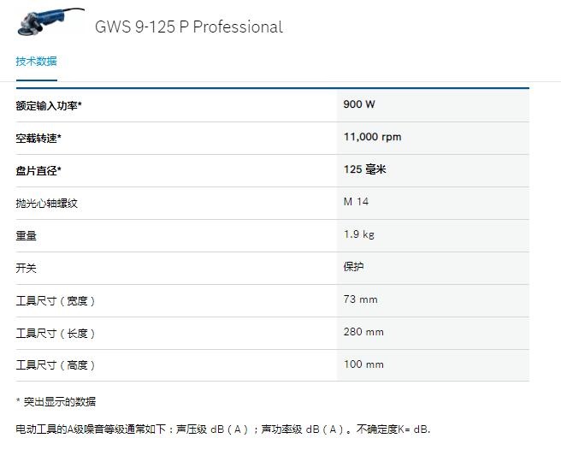Select the M 14 value

pyautogui.click(x=356, y=202)
